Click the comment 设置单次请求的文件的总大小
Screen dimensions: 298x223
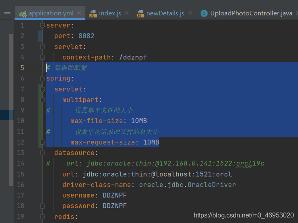pyautogui.click(x=117, y=132)
